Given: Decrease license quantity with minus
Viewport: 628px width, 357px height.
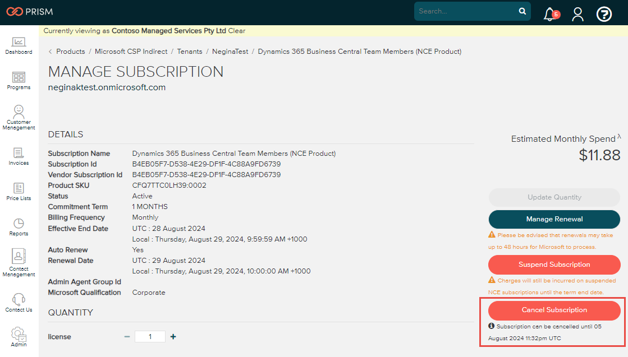Looking at the screenshot, I should 127,337.
